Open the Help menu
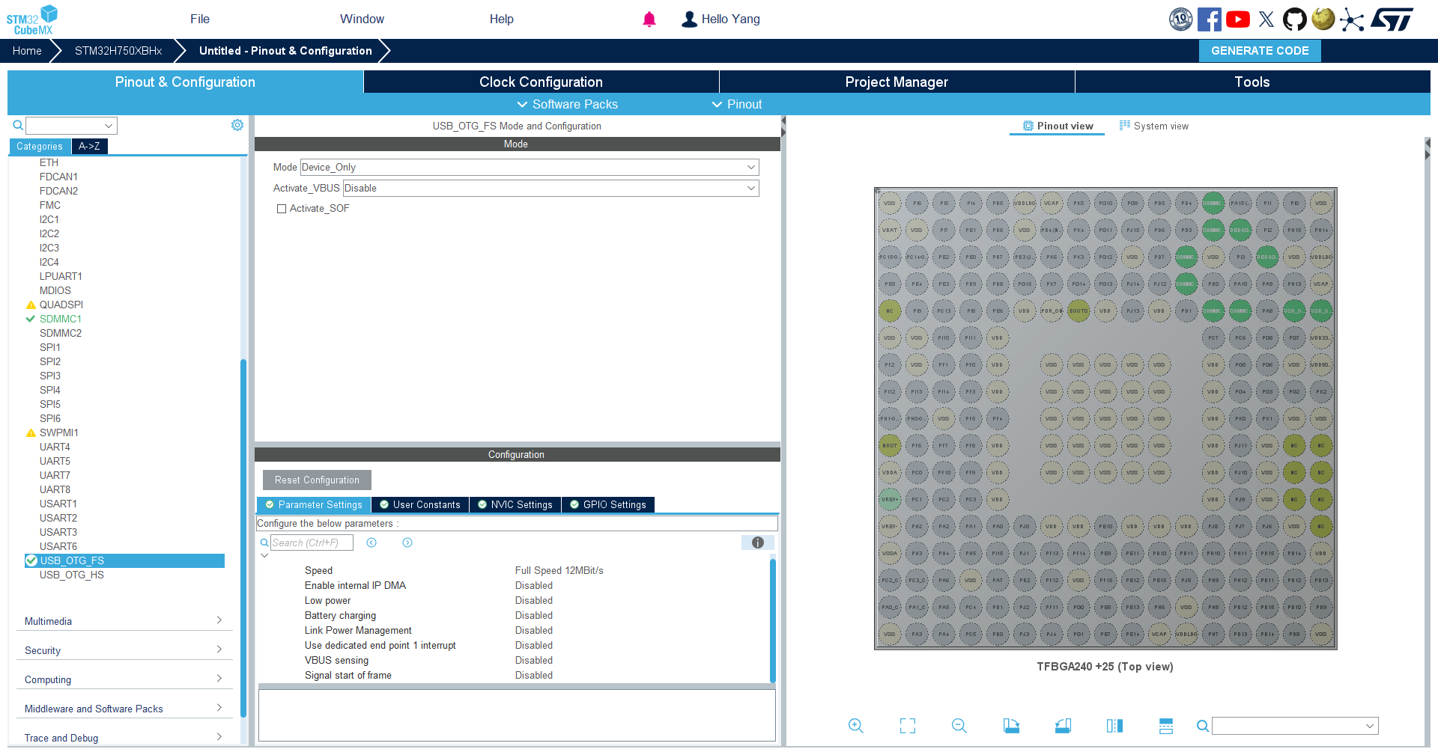Viewport: 1438px width, 755px height. (502, 19)
